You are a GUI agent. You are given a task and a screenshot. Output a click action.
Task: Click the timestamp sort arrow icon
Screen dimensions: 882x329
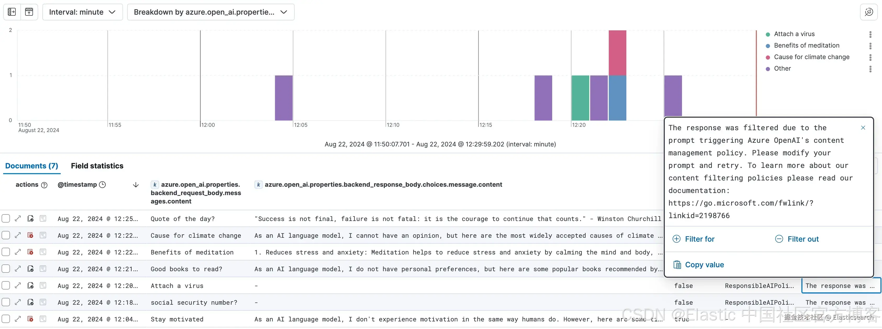(136, 185)
